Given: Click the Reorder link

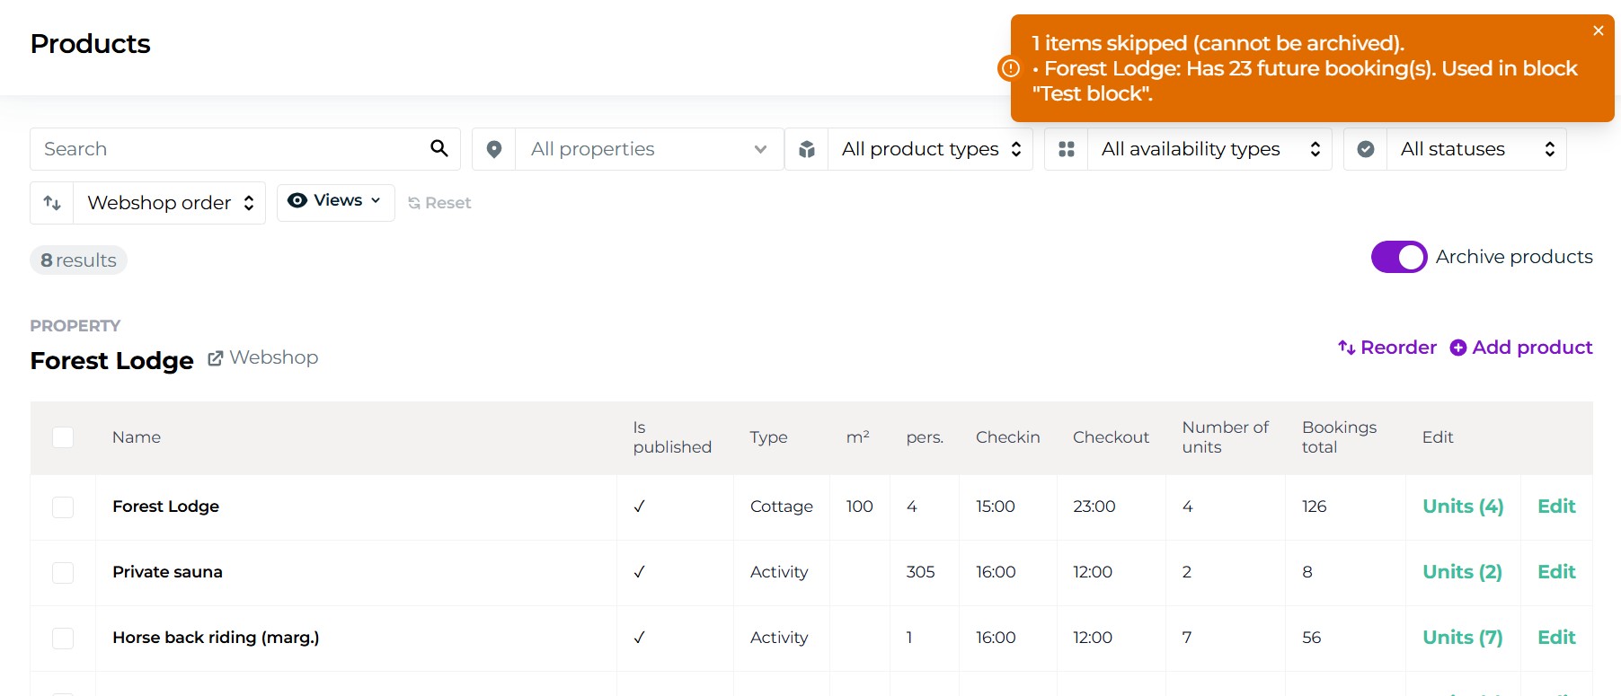Looking at the screenshot, I should point(1387,348).
